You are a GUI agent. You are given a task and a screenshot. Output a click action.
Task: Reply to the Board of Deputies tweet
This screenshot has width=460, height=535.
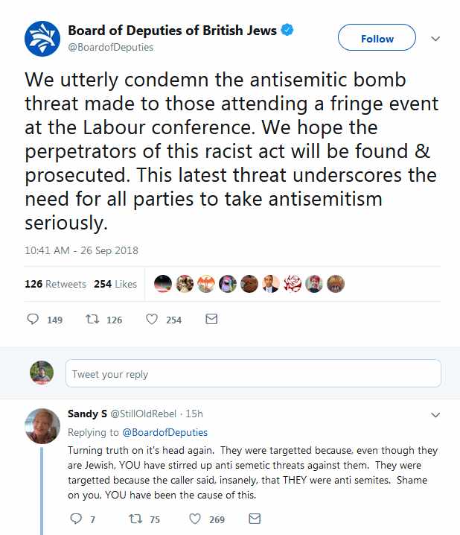coord(33,320)
